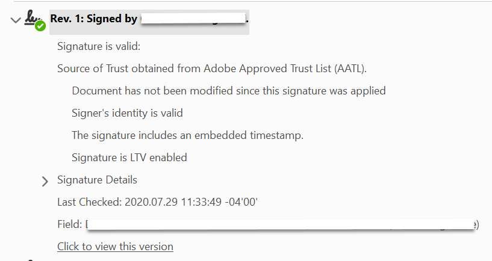Click the redacted signer name in heading
This screenshot has width=492, height=261.
point(193,19)
